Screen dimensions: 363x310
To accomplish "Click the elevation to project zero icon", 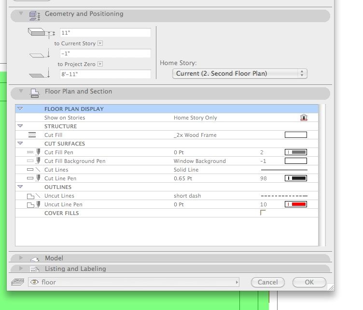I will point(40,73).
